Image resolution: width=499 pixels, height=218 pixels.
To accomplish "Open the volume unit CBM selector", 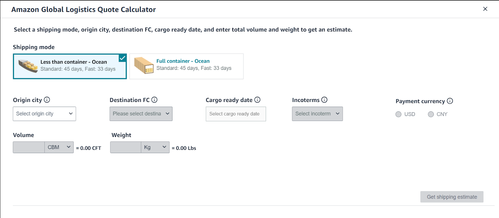I will [59, 147].
